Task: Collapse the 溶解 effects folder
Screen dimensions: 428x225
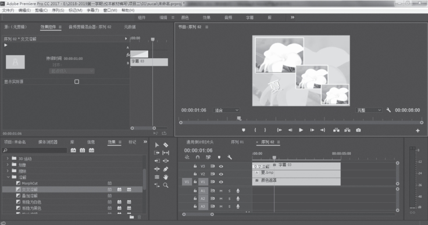Action: click(x=8, y=177)
